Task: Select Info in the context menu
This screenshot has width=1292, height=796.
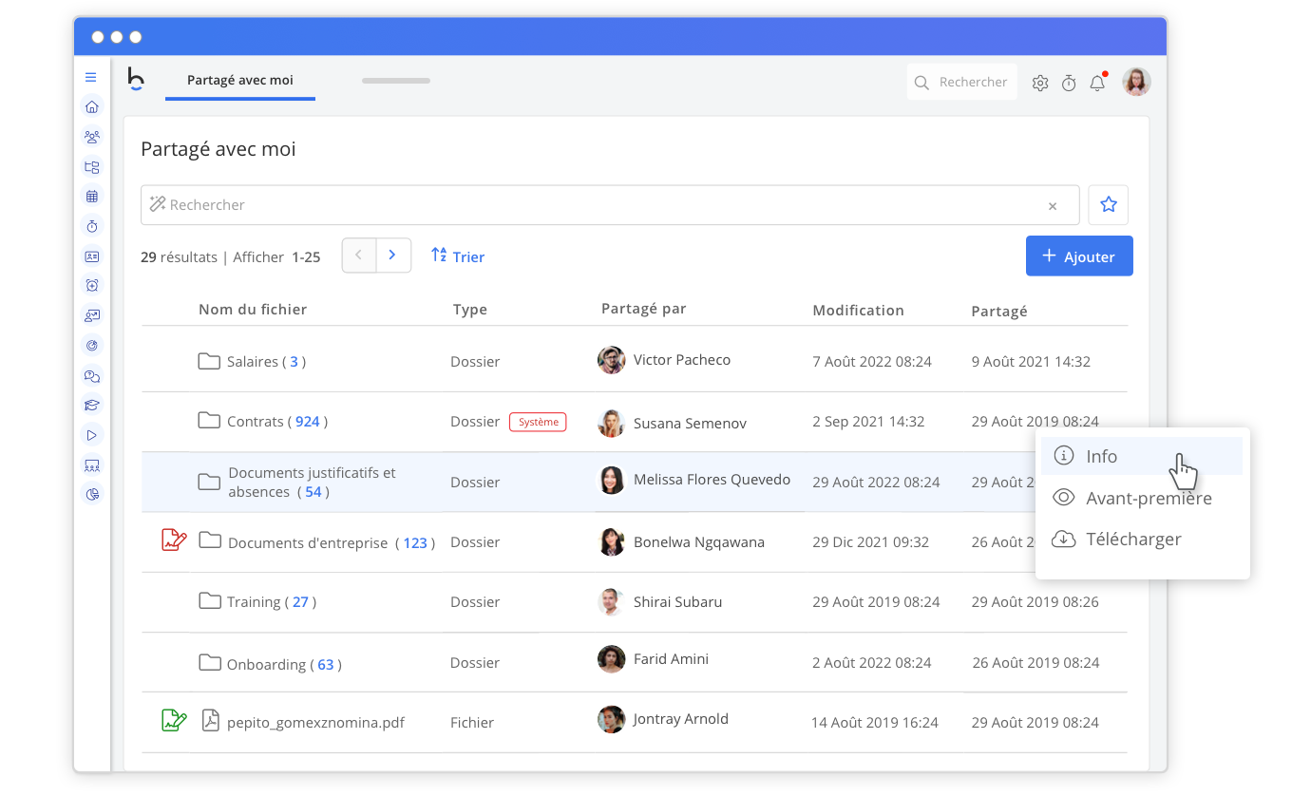Action: (x=1101, y=457)
